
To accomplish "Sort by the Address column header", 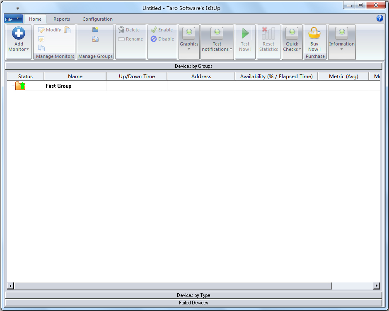I will (x=201, y=77).
